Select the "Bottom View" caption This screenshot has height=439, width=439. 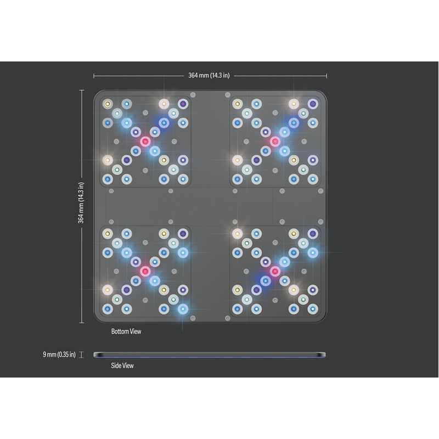click(x=126, y=331)
